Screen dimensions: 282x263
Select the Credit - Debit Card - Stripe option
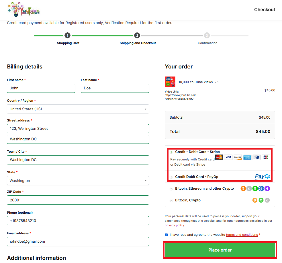(x=171, y=152)
